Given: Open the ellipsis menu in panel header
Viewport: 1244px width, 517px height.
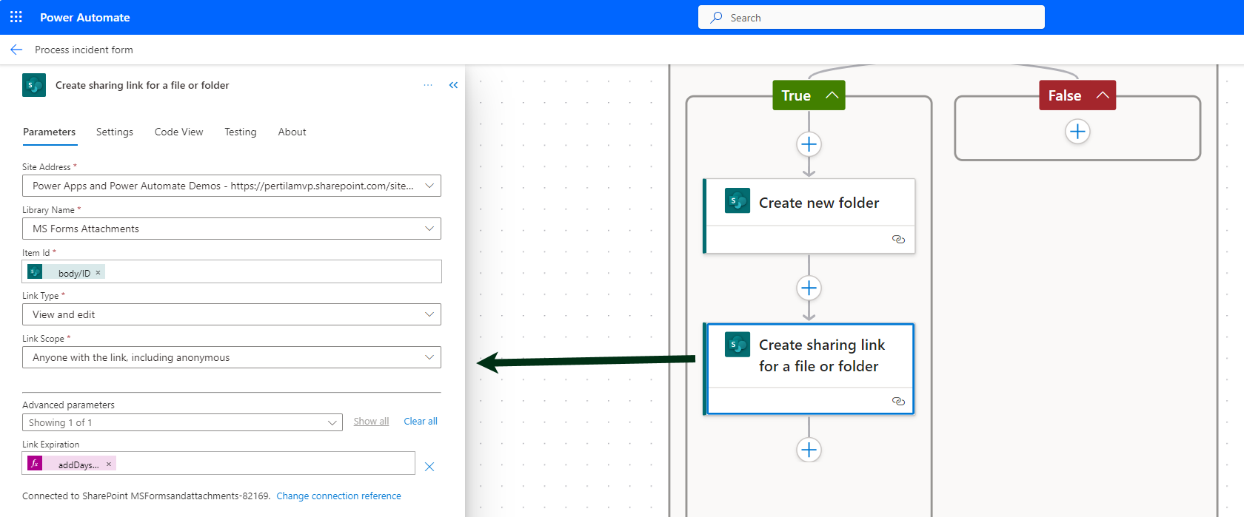Looking at the screenshot, I should point(428,85).
